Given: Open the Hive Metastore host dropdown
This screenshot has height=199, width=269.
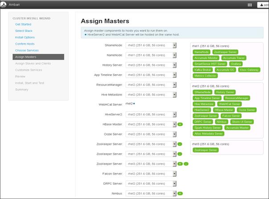Looking at the screenshot, I should (x=151, y=95).
